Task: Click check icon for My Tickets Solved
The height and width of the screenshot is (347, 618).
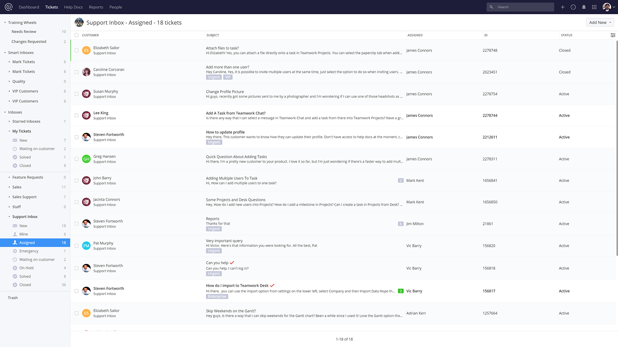Action: [x=15, y=157]
